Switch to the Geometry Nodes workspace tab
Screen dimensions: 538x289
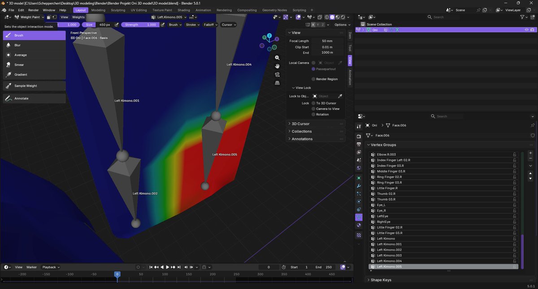click(274, 10)
